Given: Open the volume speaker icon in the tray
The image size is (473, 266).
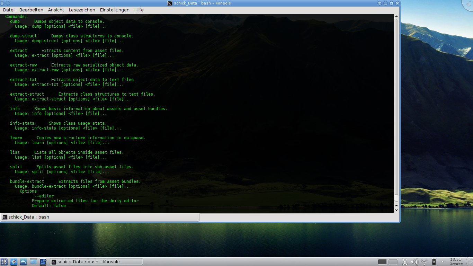Looking at the screenshot, I should pyautogui.click(x=414, y=262).
